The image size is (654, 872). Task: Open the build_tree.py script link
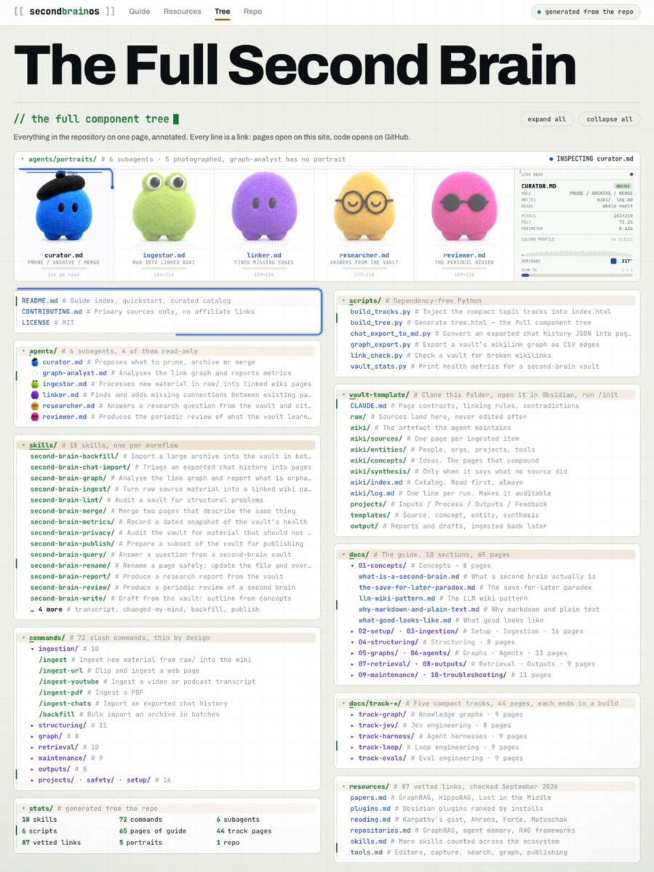[377, 323]
